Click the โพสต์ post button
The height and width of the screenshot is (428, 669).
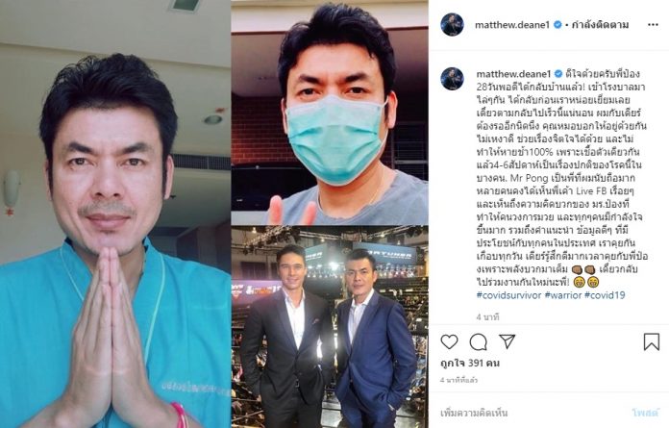click(x=646, y=413)
